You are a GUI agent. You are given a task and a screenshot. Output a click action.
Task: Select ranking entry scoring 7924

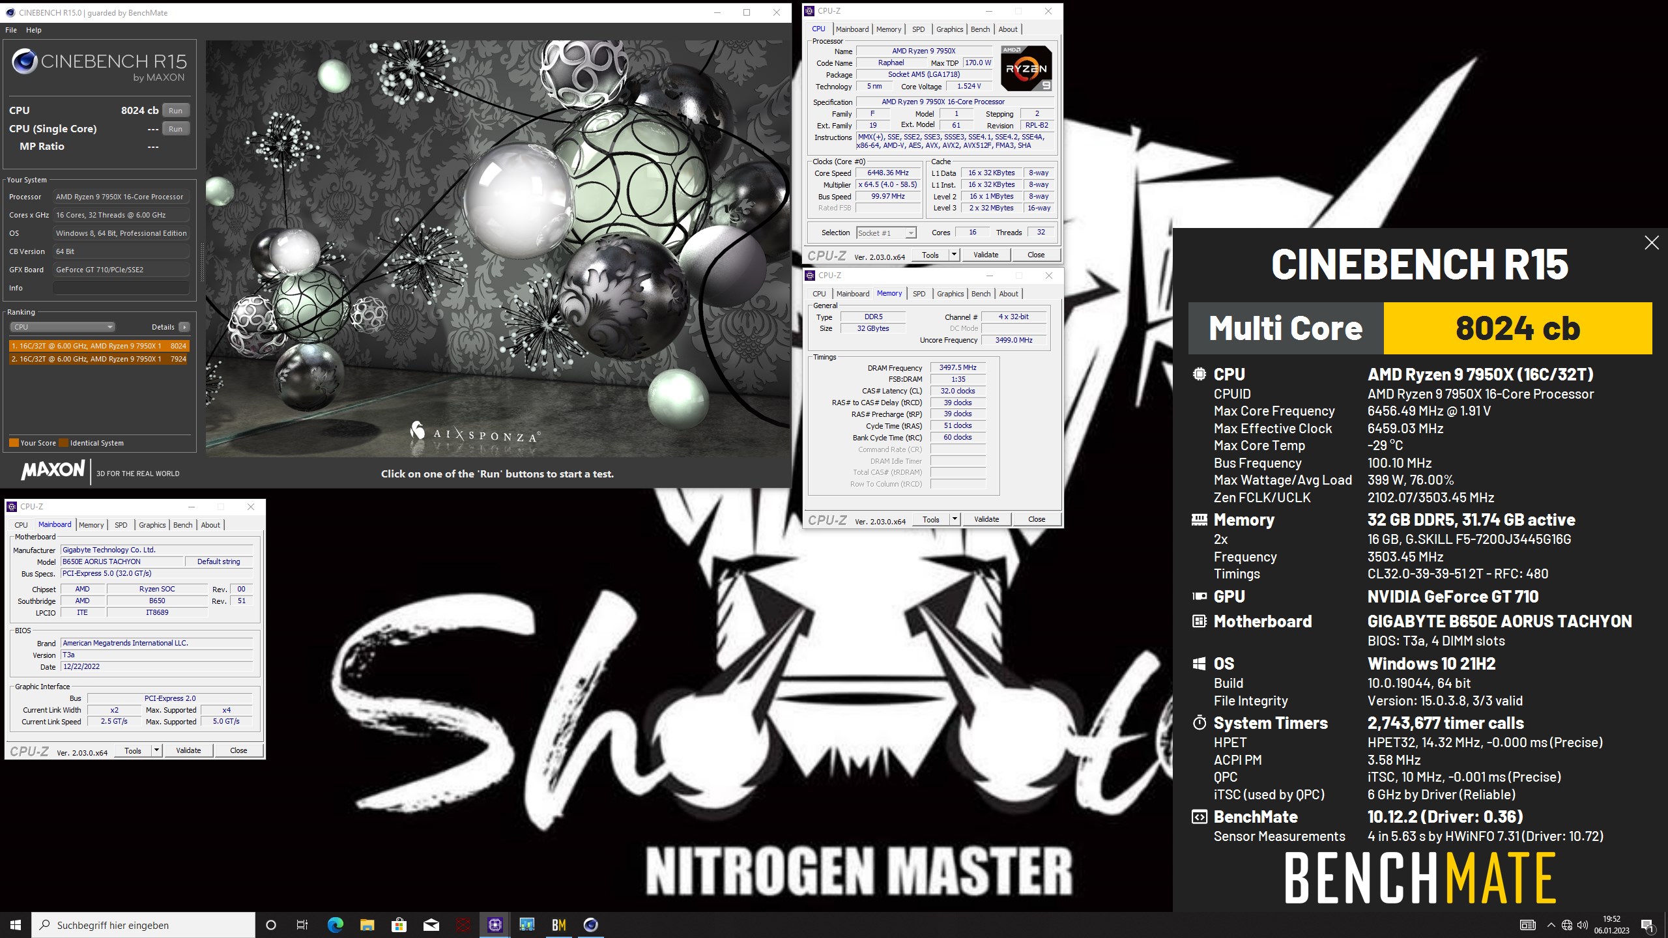pos(98,359)
